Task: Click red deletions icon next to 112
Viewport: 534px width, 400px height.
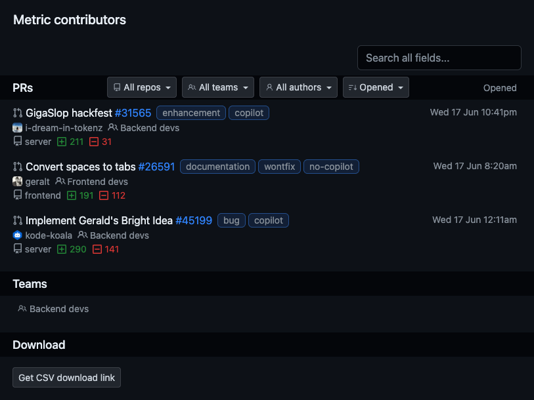Action: point(104,195)
